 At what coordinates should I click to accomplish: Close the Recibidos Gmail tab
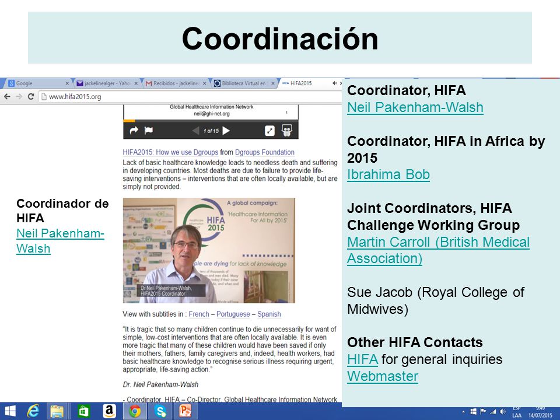click(x=204, y=83)
